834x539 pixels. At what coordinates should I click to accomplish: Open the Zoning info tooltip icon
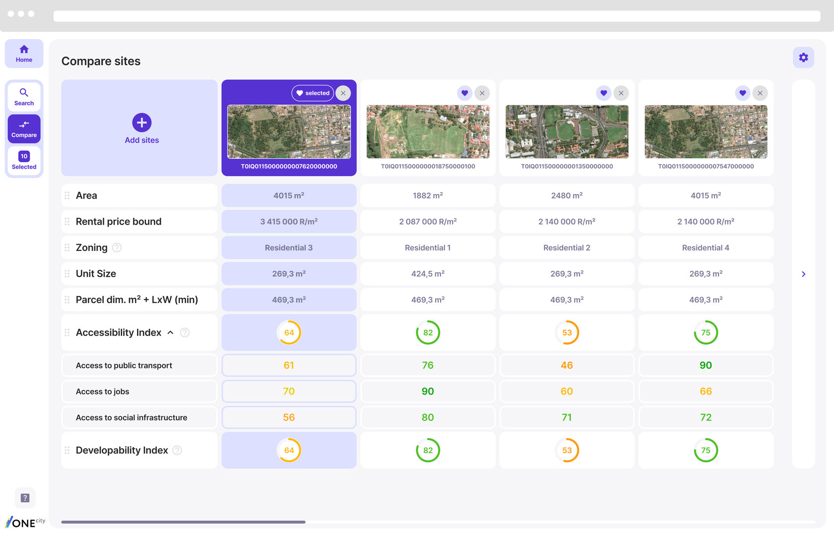(x=117, y=247)
